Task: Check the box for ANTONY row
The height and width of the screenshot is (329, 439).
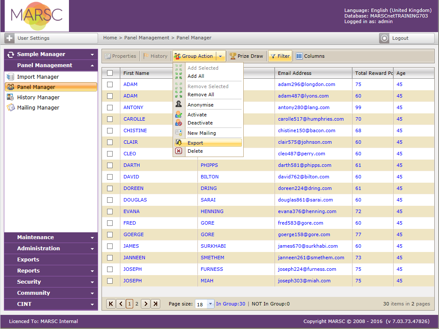Action: pyautogui.click(x=110, y=107)
